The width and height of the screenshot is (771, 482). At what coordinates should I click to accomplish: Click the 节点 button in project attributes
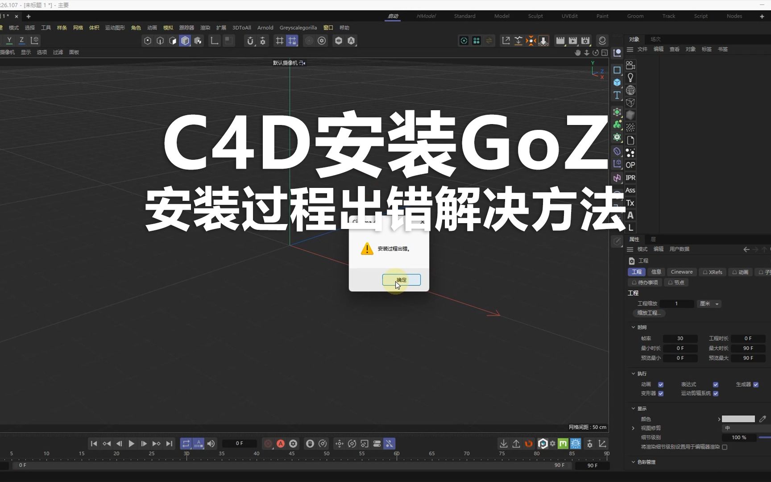tap(676, 283)
